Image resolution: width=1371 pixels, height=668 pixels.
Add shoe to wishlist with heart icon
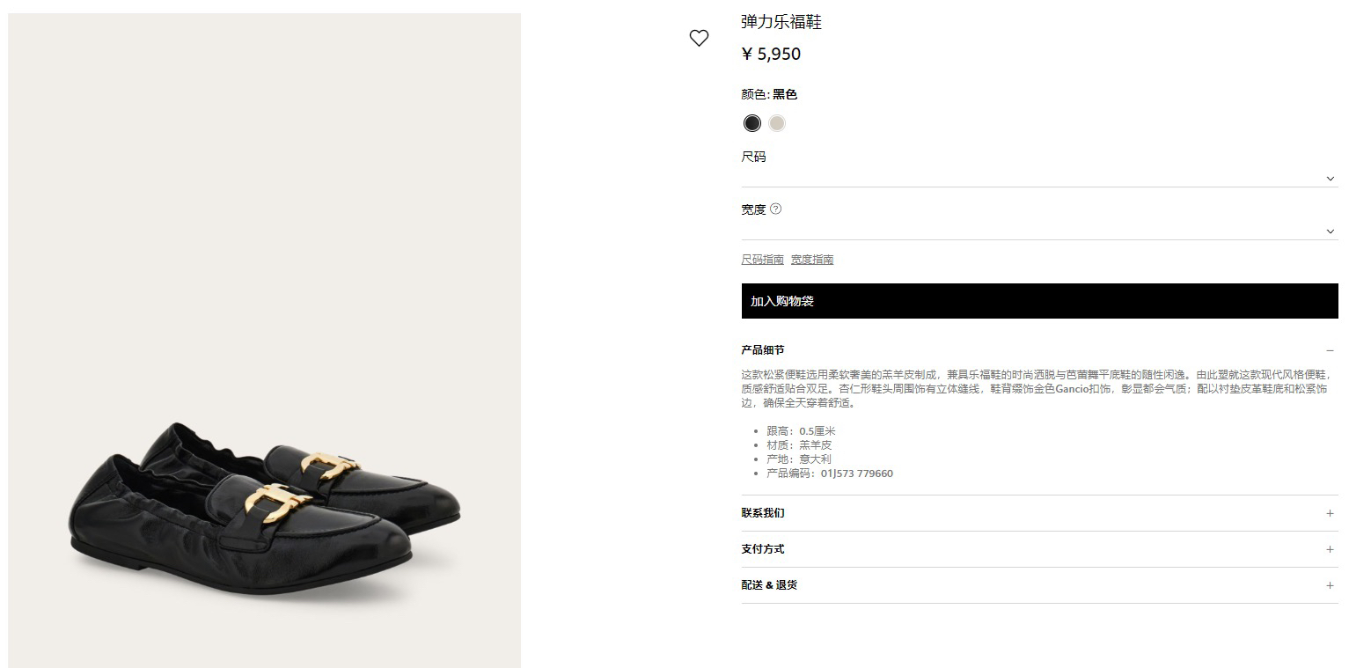click(699, 38)
